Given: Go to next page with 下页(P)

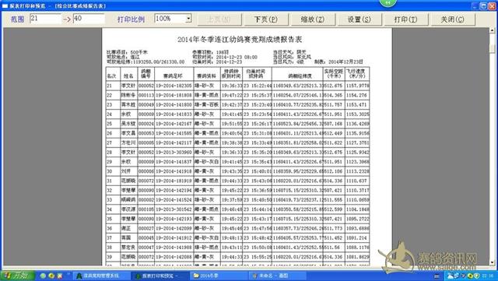Looking at the screenshot, I should coord(266,19).
